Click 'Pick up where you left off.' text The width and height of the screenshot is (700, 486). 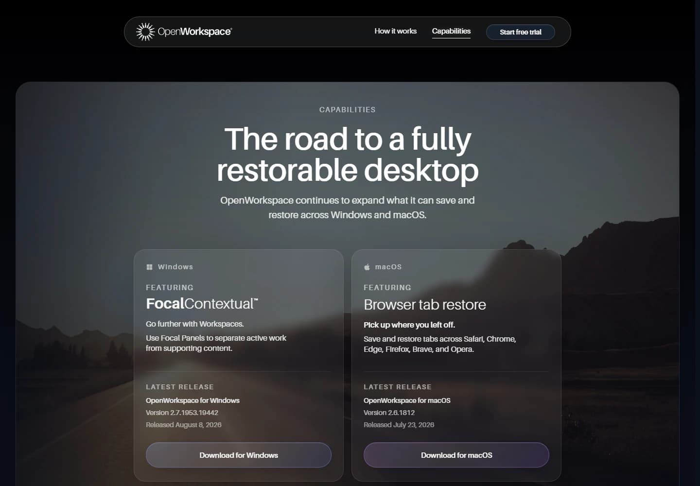click(409, 325)
